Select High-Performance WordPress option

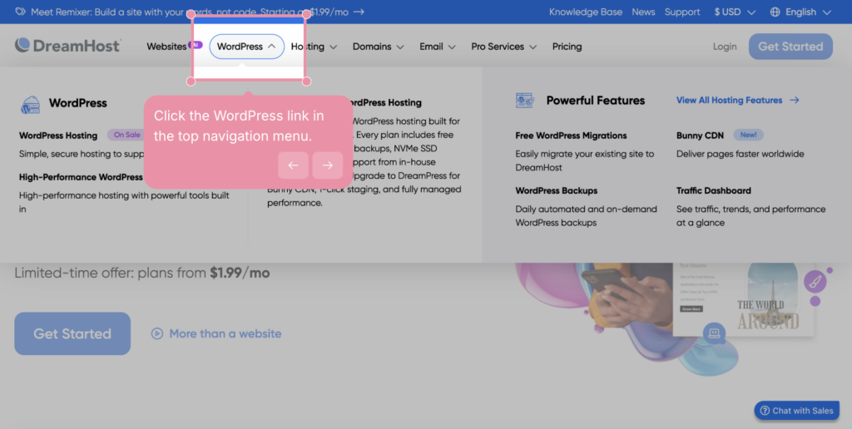pos(81,177)
